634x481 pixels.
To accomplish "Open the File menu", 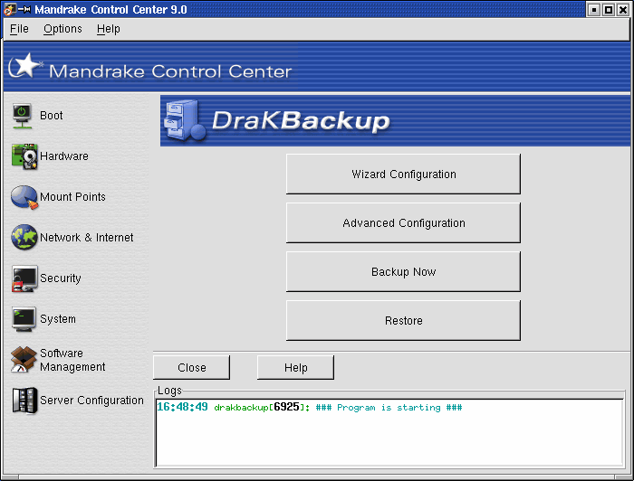I will (x=19, y=29).
